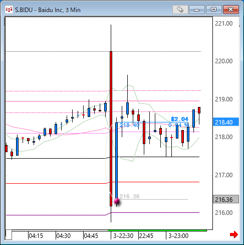Click the 220.00 price scale label
Screen dimensions: 244x245
tap(224, 61)
